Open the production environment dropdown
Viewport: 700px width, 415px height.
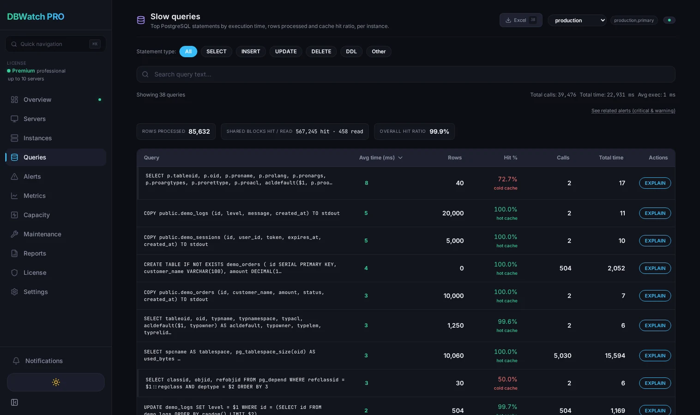point(577,20)
